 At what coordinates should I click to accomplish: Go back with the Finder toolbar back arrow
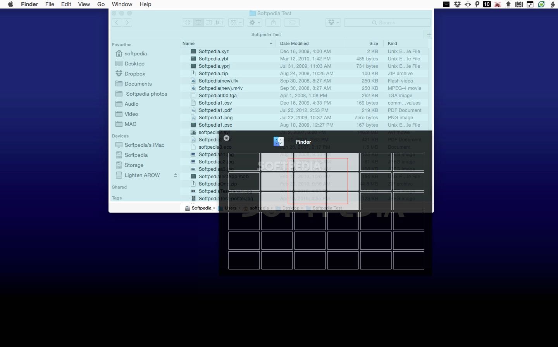click(x=117, y=22)
